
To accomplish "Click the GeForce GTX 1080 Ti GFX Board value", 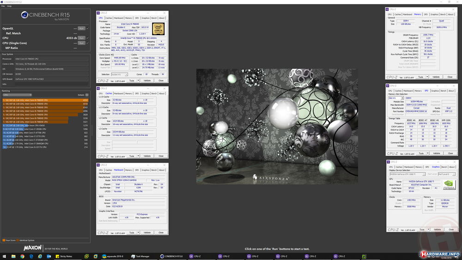I will tap(52, 79).
